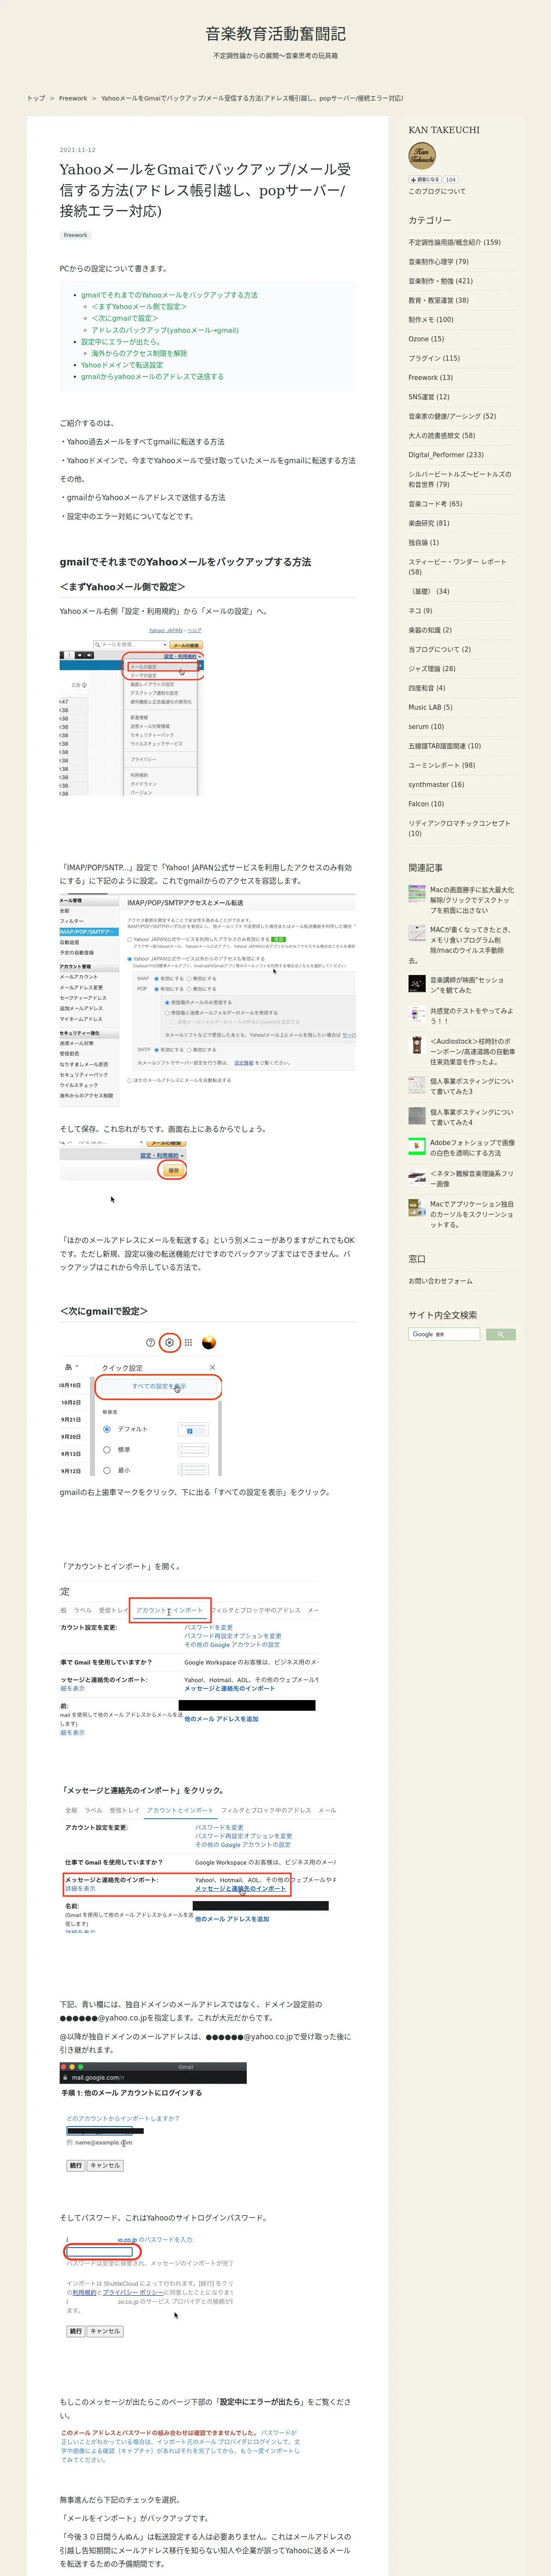Open category 音楽コード考 (65)
551x2576 pixels.
coord(435,504)
